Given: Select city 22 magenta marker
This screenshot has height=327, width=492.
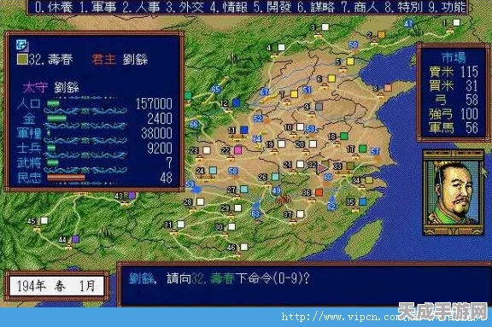Looking at the screenshot, I should [x=237, y=150].
